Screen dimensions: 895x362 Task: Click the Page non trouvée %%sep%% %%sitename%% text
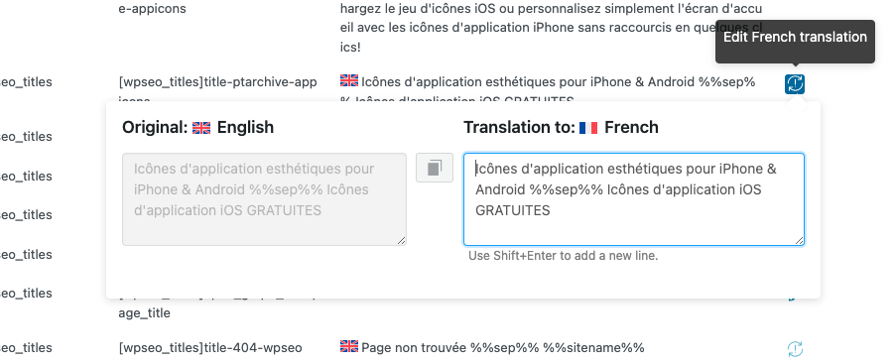tap(503, 348)
